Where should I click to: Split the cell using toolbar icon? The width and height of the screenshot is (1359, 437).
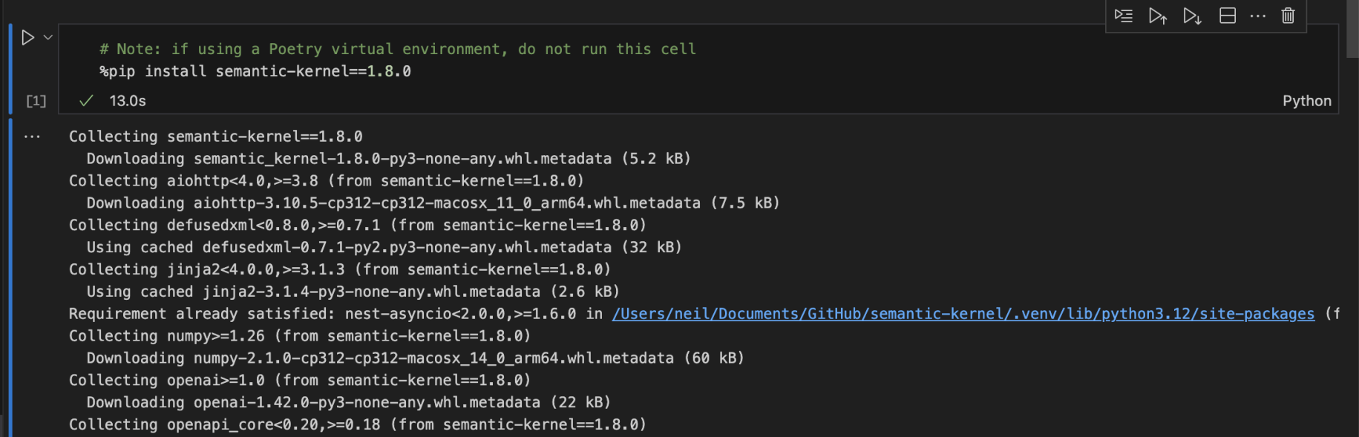tap(1228, 16)
